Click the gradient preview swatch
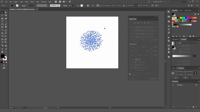Screen dimensions: 200x112 173,44
